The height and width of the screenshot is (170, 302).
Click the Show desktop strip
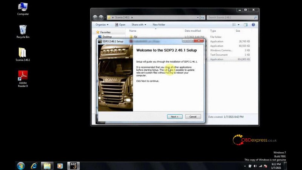(285, 166)
